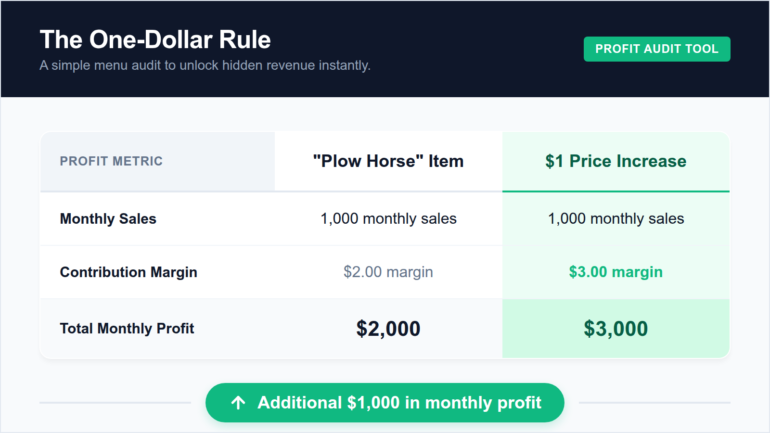Click the $2,000 total profit value
Viewport: 770px width, 433px height.
tap(388, 329)
